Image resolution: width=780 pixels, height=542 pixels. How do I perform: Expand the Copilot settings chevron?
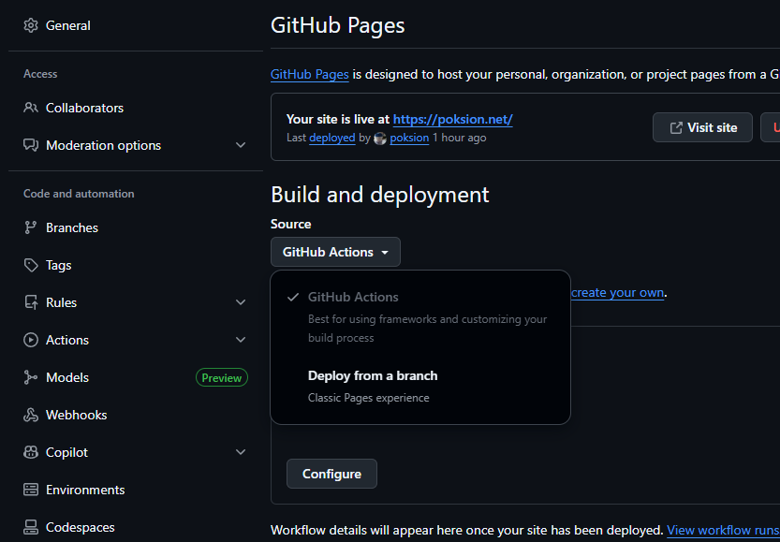point(241,452)
